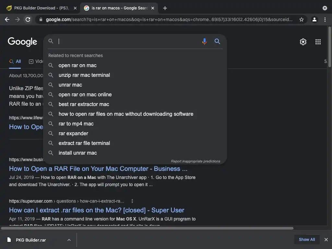Click the file icon of PKG Builder.rar download

(x=9, y=240)
